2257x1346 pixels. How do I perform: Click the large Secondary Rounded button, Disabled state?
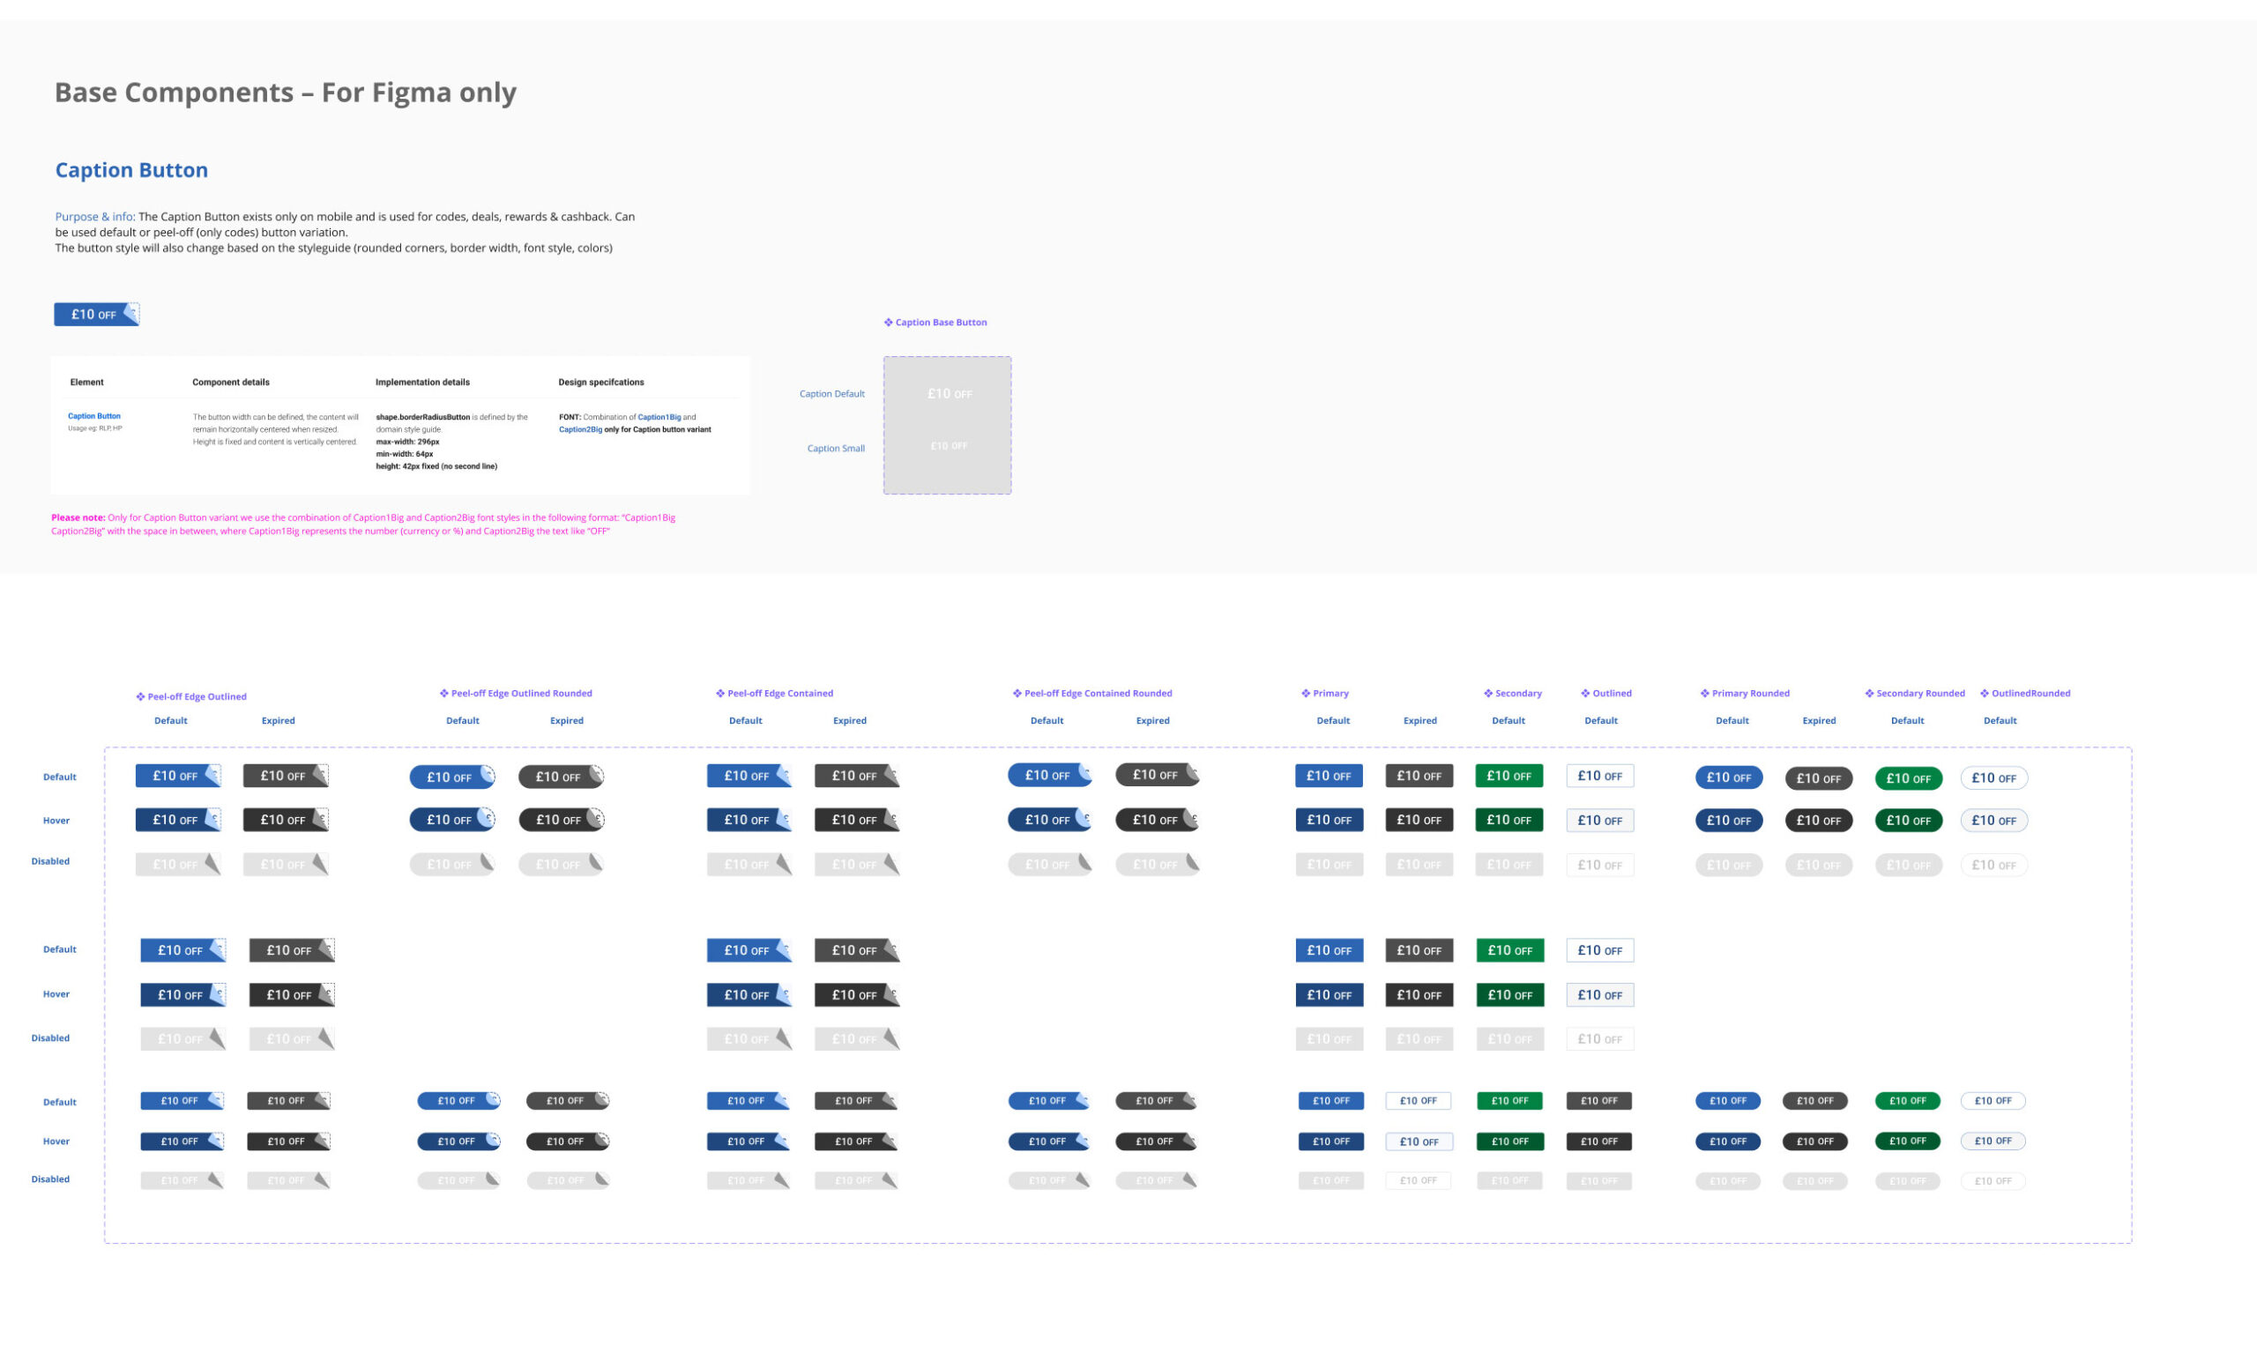point(1909,865)
